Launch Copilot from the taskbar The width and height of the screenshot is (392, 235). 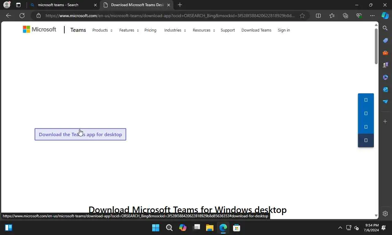[183, 228]
